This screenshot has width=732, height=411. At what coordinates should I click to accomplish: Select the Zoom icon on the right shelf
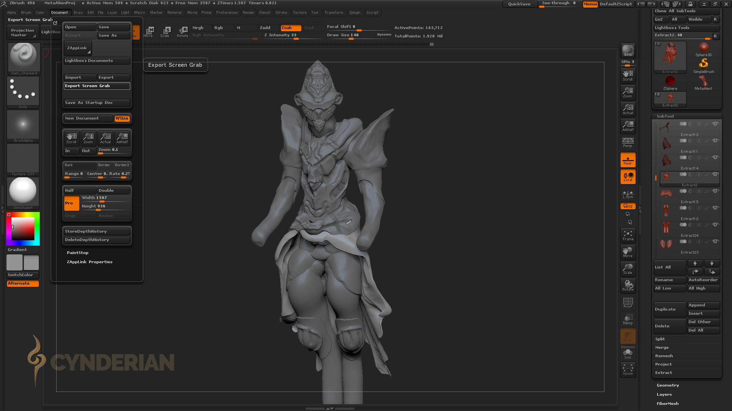[628, 92]
